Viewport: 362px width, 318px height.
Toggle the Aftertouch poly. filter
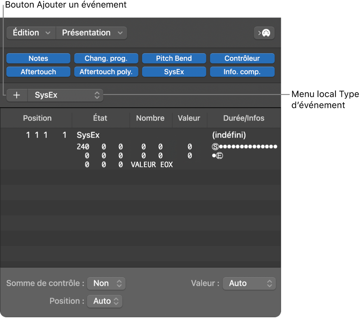(106, 72)
